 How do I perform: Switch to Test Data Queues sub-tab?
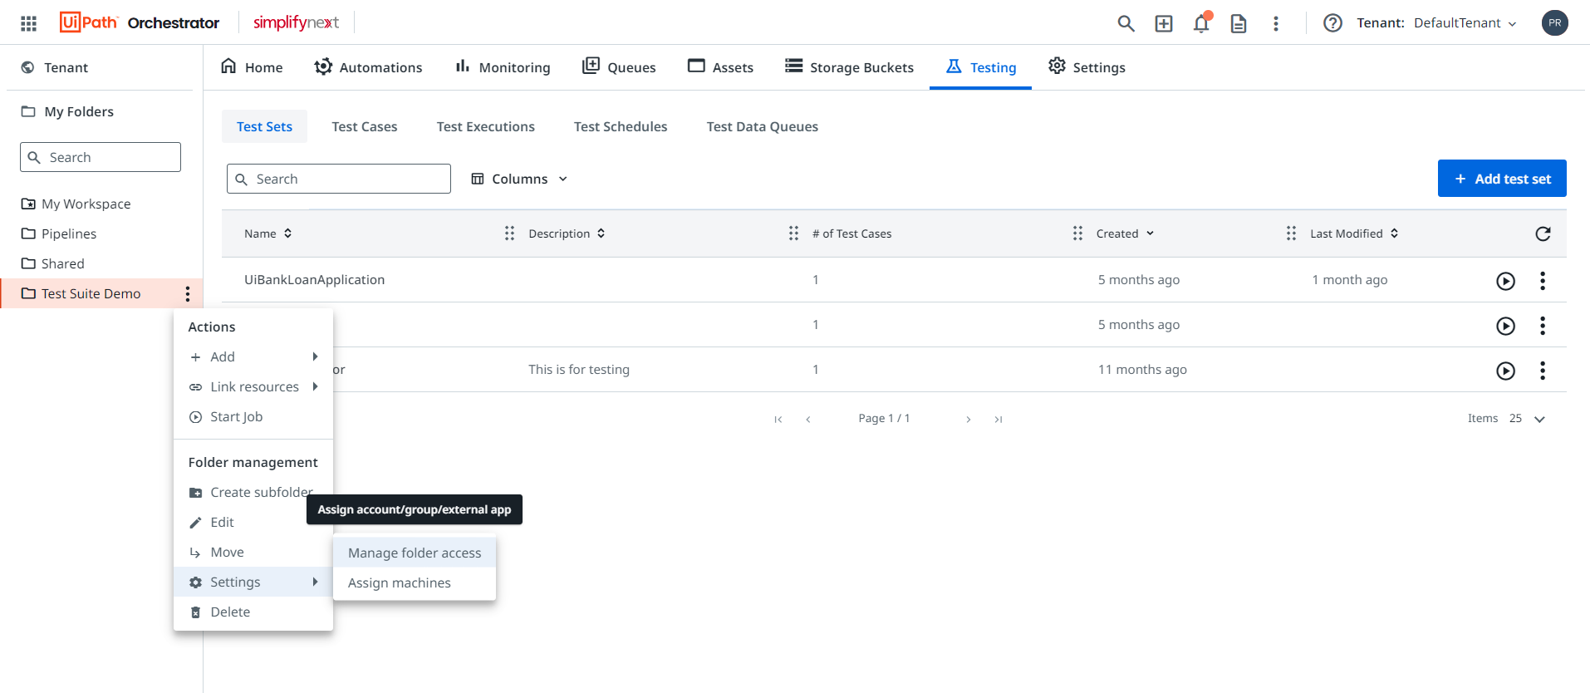(x=763, y=126)
